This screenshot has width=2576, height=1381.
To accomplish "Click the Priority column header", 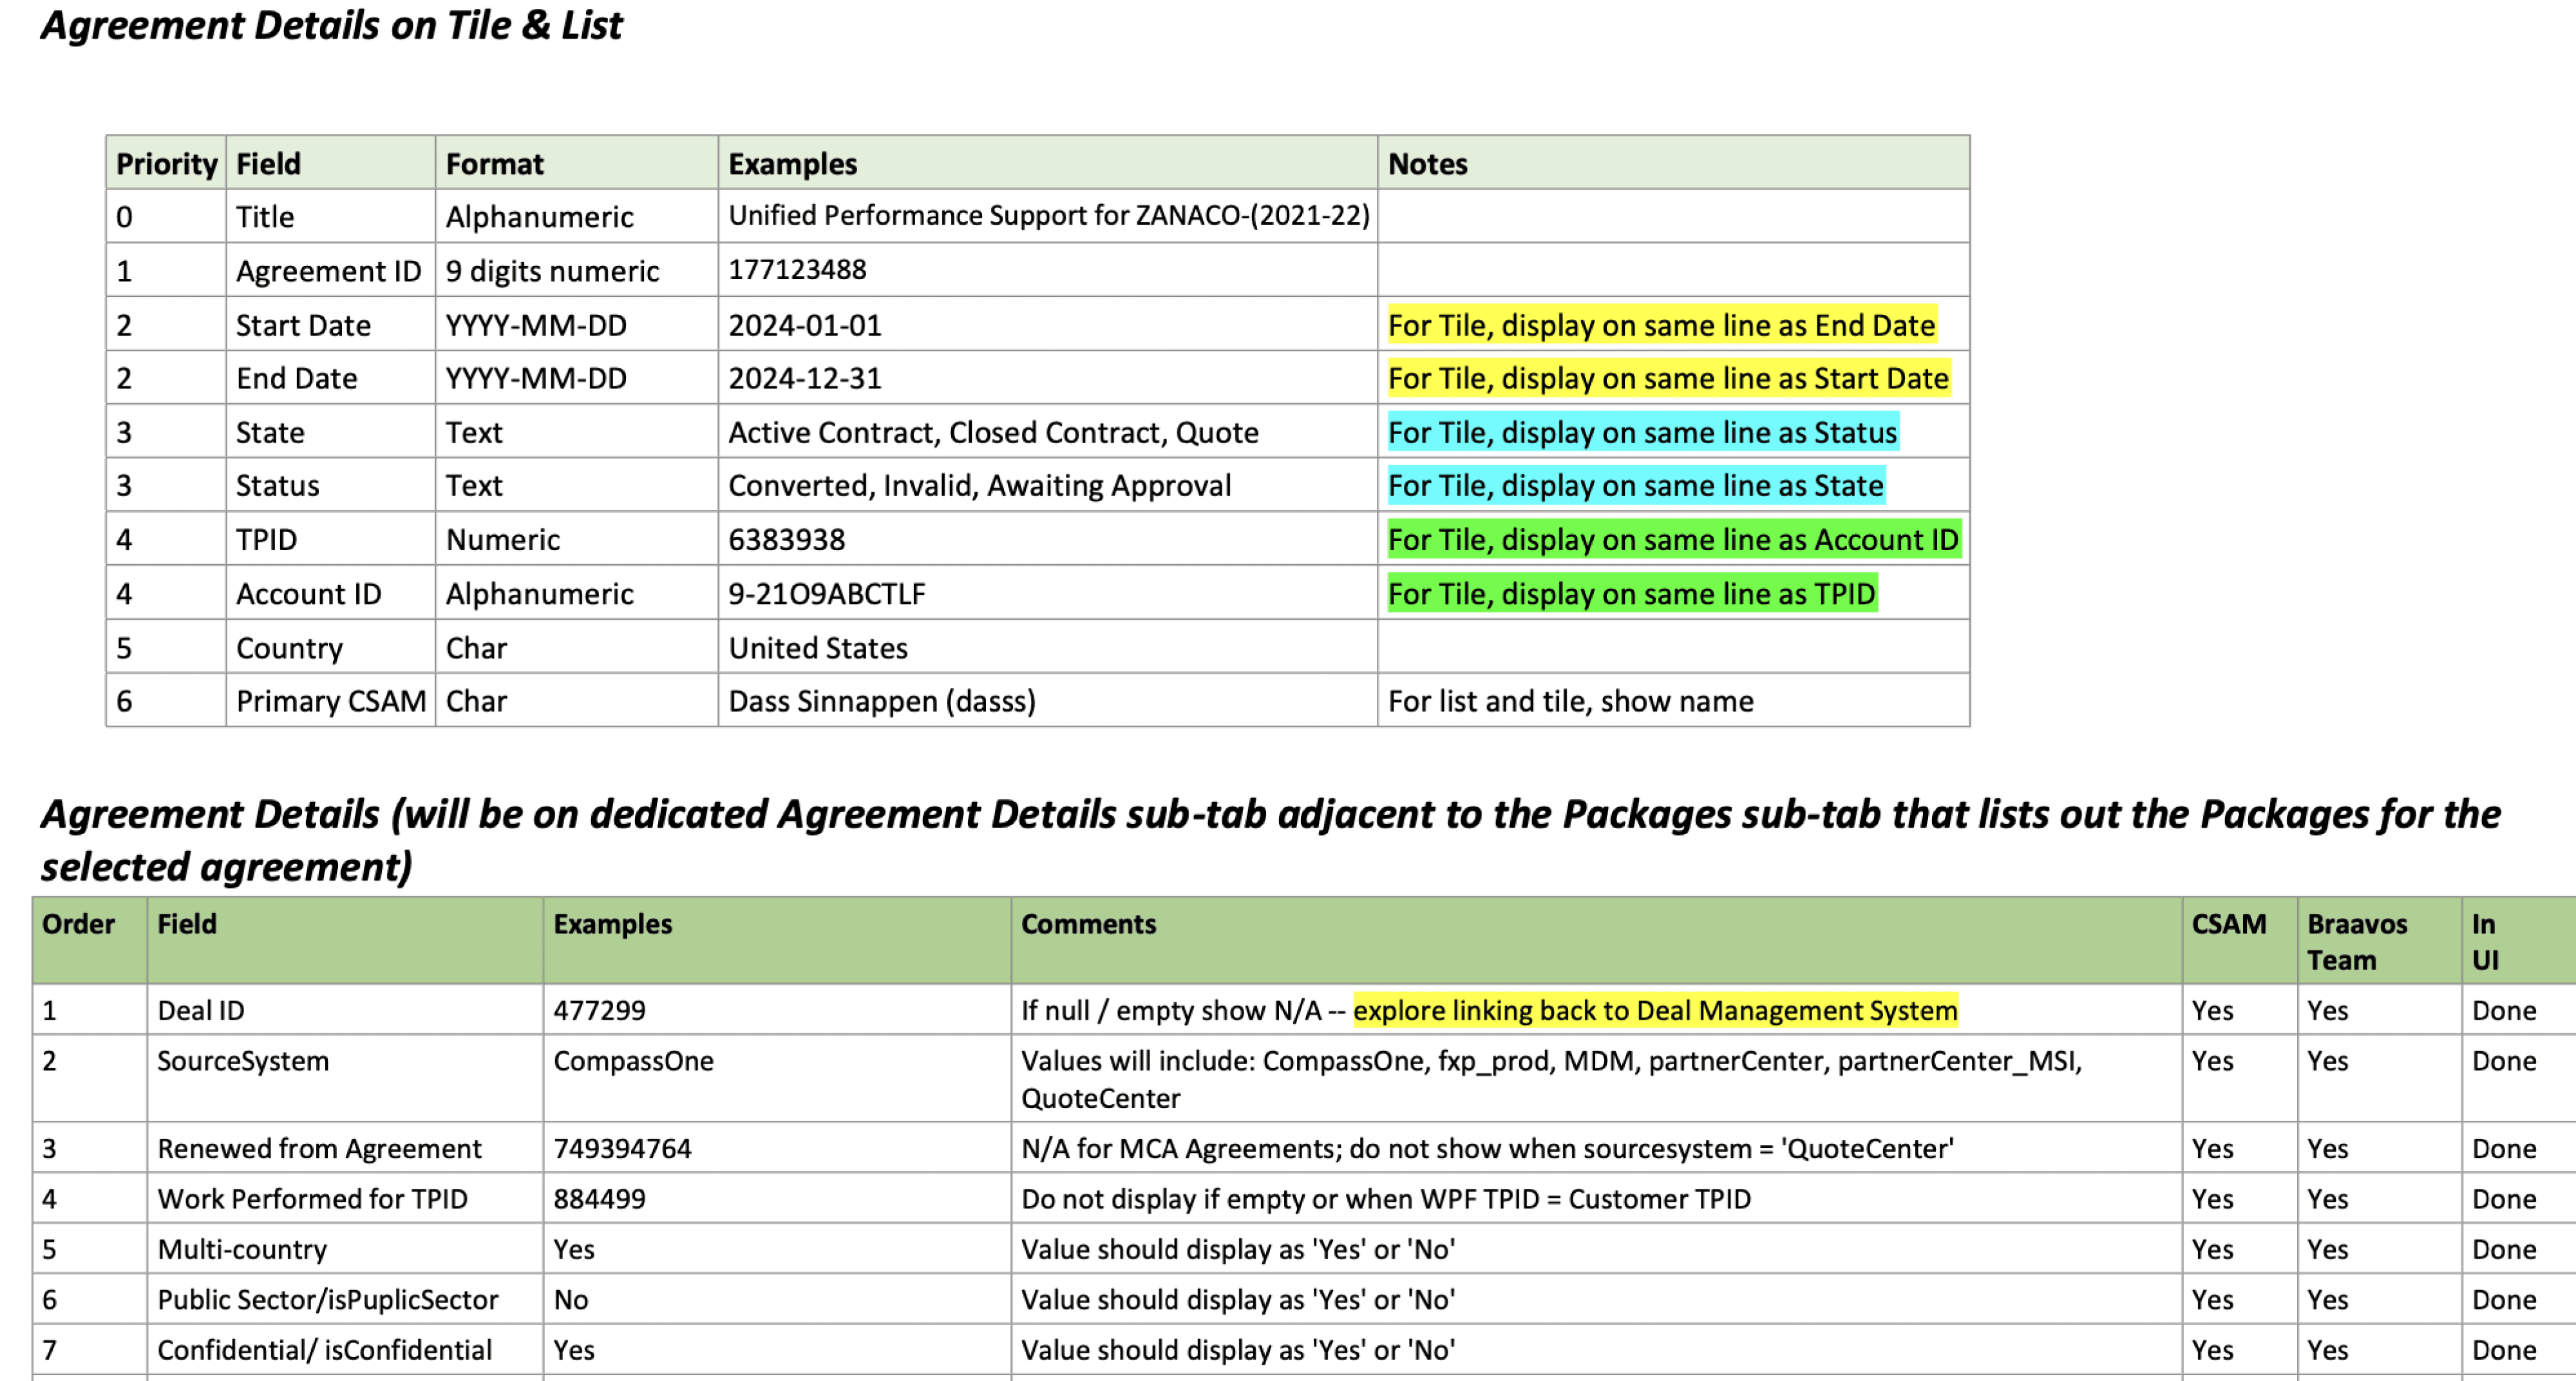I will (166, 164).
